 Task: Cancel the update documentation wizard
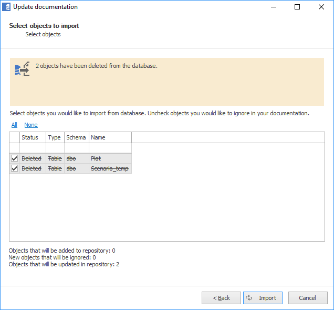click(x=307, y=298)
